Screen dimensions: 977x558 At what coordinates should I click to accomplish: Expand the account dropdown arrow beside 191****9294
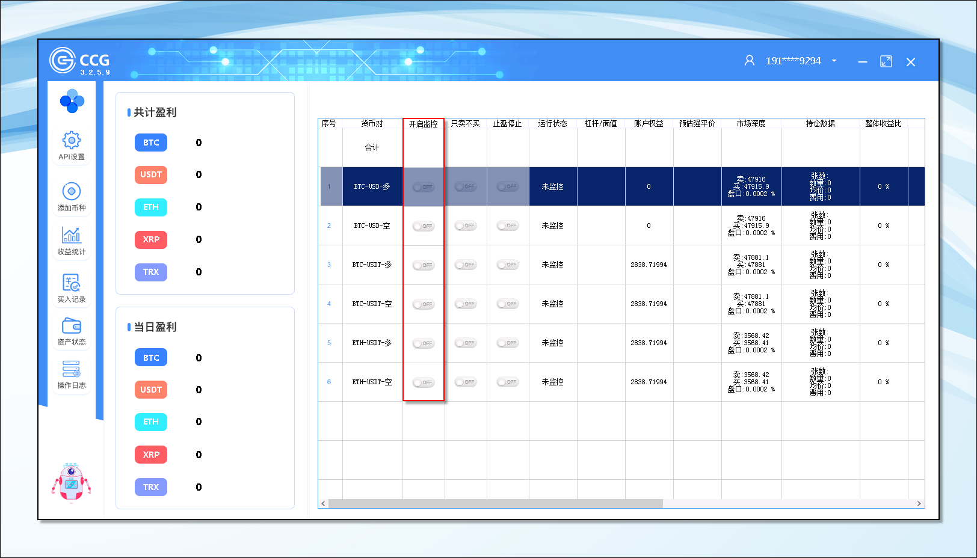click(834, 61)
